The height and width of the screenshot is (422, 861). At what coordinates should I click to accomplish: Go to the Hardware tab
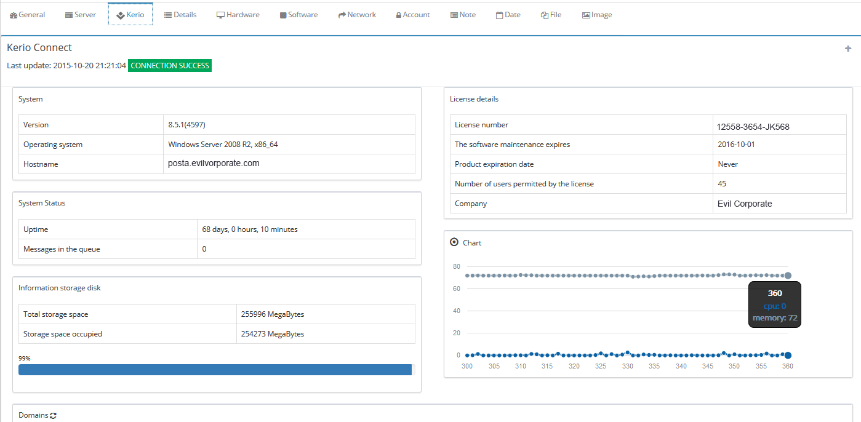(238, 15)
